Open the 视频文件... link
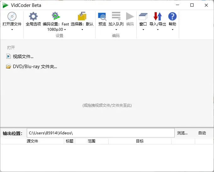The width and height of the screenshot is (214, 172). click(x=23, y=56)
